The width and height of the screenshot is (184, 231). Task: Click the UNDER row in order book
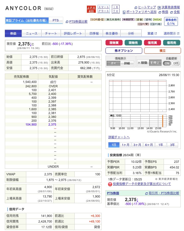tap(53, 167)
